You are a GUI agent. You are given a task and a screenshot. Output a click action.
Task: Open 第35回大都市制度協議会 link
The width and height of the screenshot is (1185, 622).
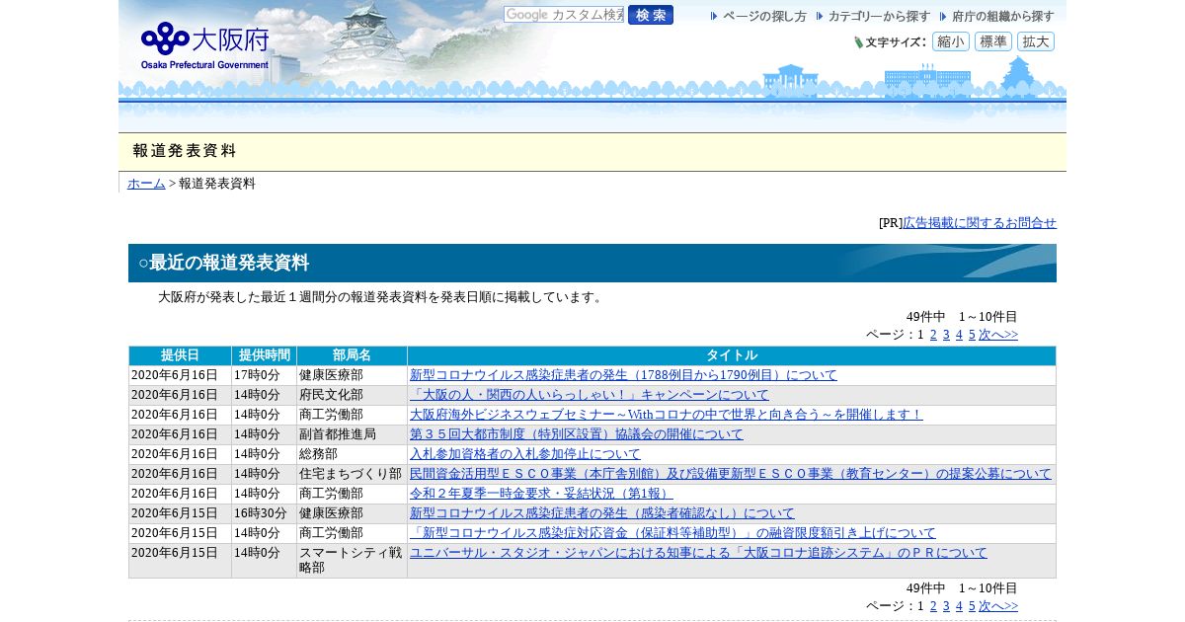[x=577, y=434]
